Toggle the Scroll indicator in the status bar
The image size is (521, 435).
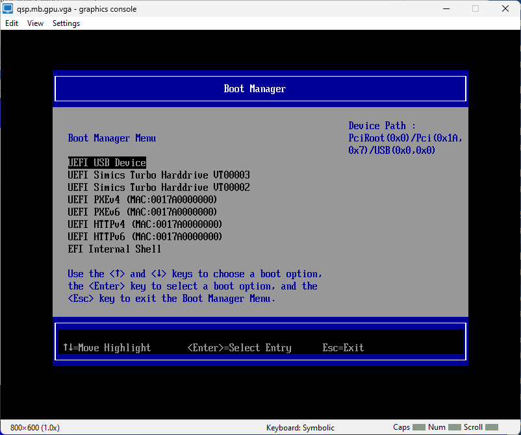484,427
